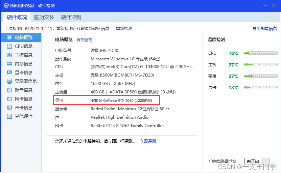Select the text 微星 MS-7D20
Screen dimensions: 281x173
point(104,50)
